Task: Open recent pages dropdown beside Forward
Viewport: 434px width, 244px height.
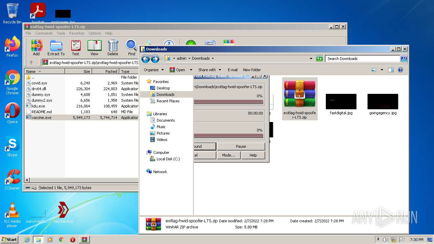Action: point(162,59)
